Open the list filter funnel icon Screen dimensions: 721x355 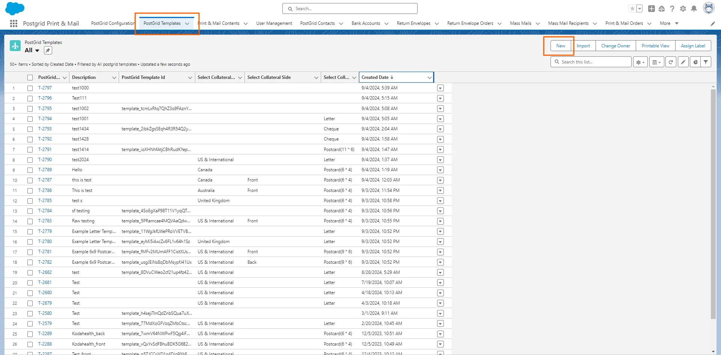pos(706,62)
